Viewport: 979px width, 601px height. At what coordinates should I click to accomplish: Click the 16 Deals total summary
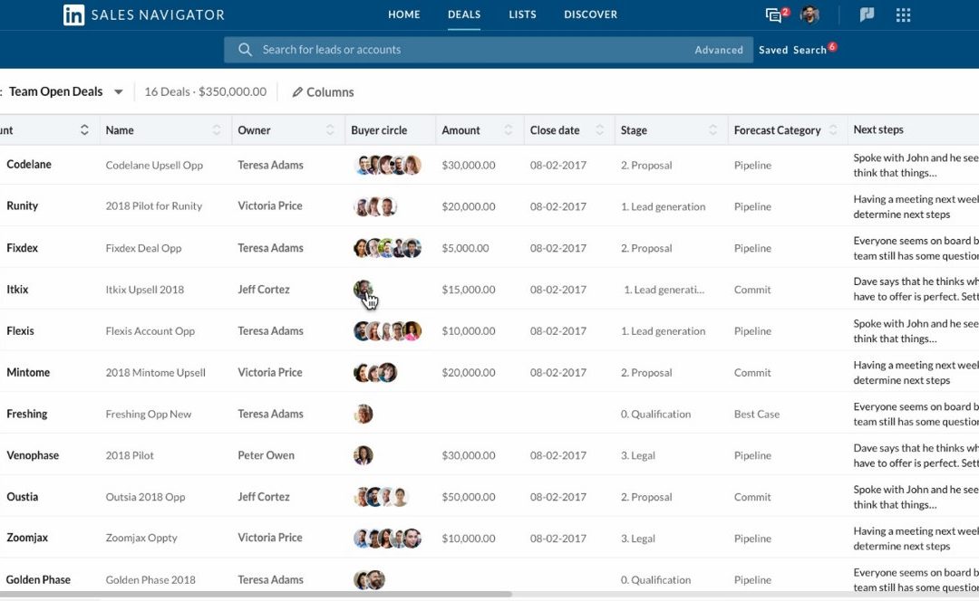pyautogui.click(x=206, y=91)
